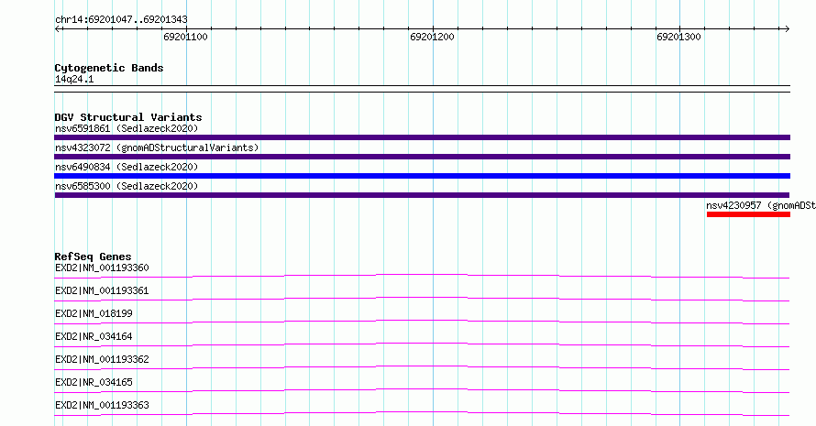Image resolution: width=816 pixels, height=426 pixels.
Task: Click nsv6585300 (Sedlazeck2020) variant label
Action: point(127,186)
